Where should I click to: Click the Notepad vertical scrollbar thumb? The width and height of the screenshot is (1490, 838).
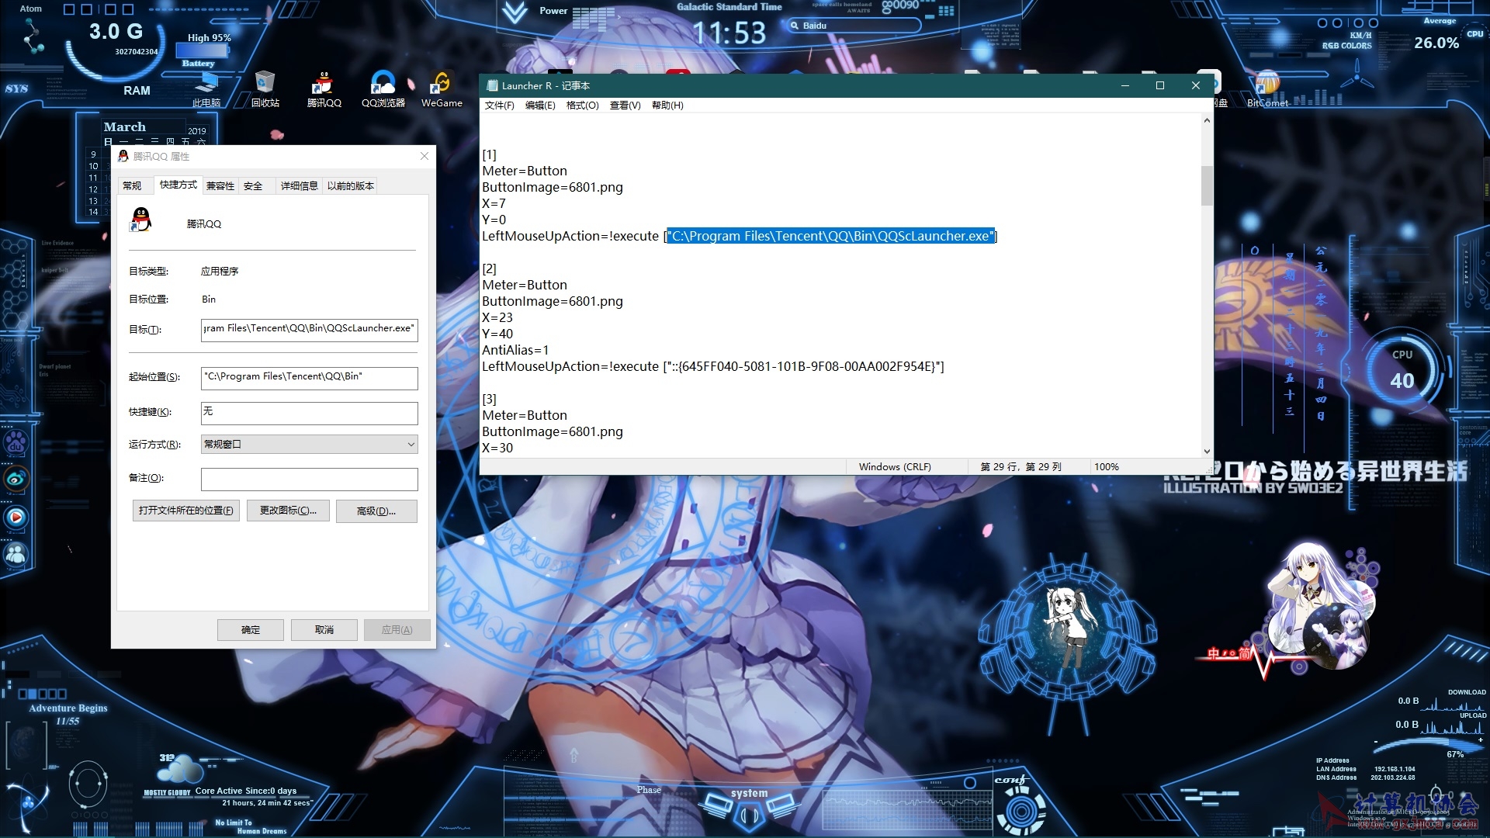click(x=1207, y=185)
